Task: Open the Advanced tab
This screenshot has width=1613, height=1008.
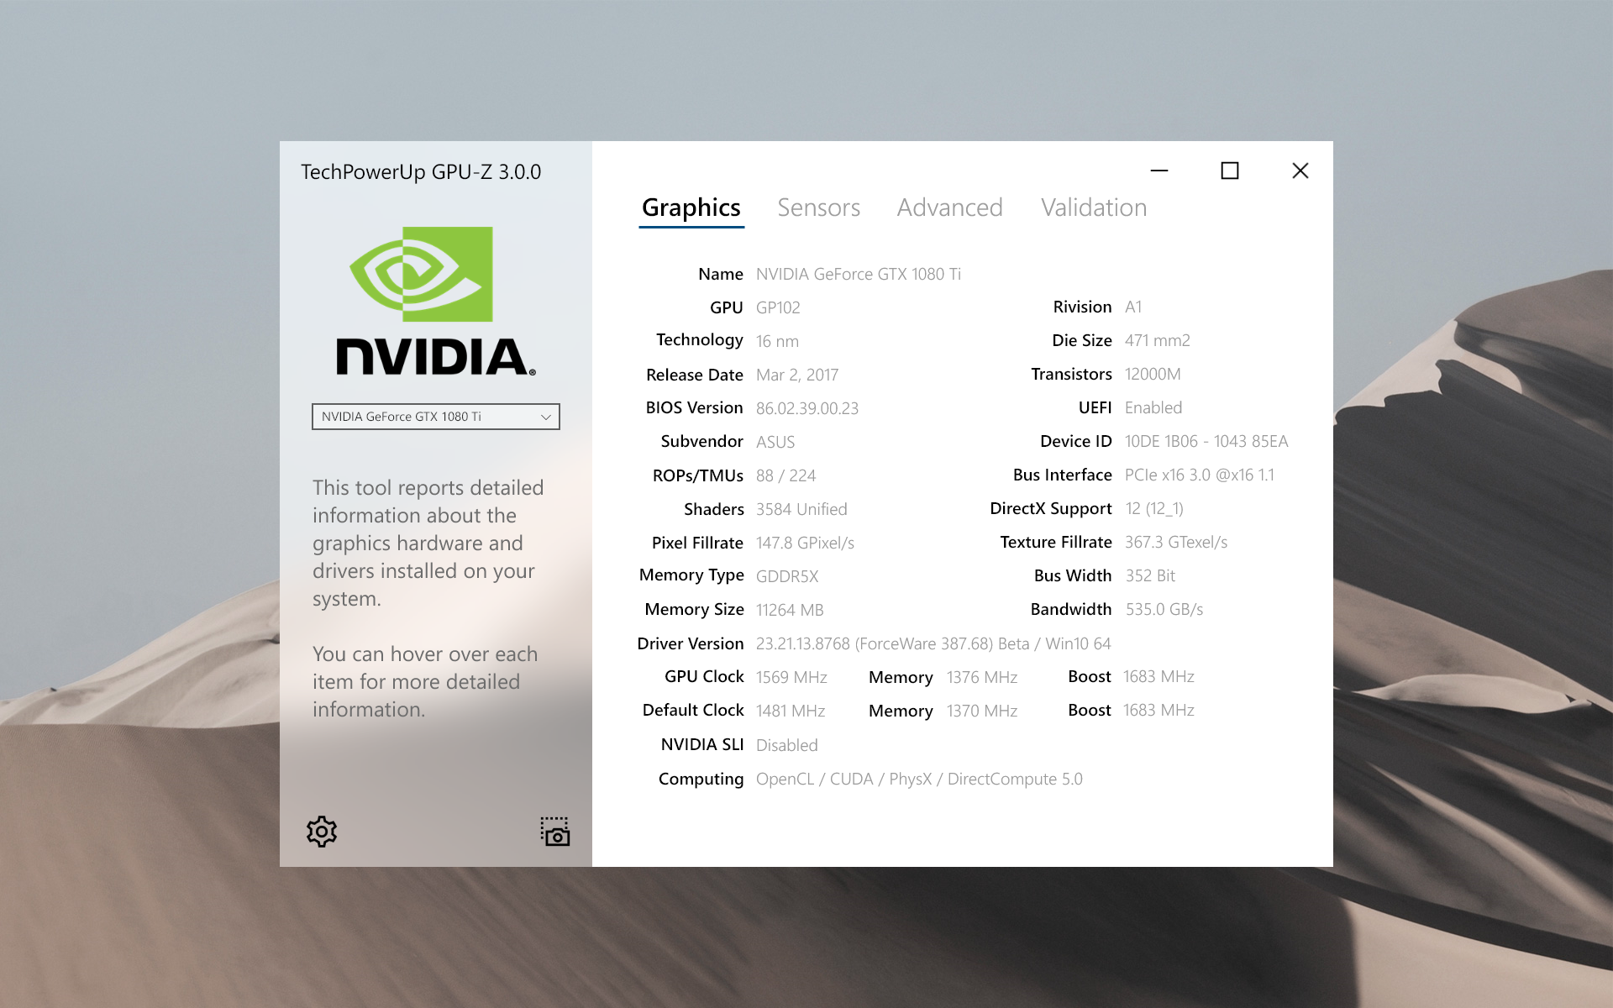Action: coord(949,207)
